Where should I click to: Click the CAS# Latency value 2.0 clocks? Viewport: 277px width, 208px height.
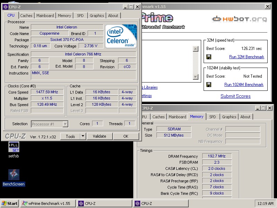(217, 168)
